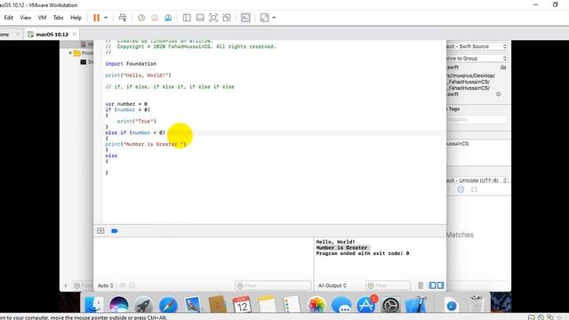Select the Products folder in navigator
This screenshot has width=569, height=320.
point(83,53)
